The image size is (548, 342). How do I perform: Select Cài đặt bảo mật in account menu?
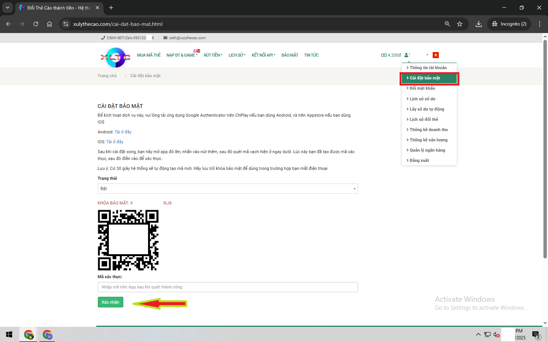click(x=429, y=78)
